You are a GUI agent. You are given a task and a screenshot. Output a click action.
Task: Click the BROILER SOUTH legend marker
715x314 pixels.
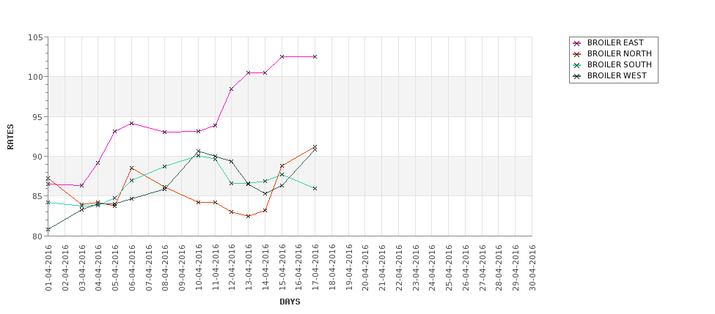pyautogui.click(x=577, y=65)
